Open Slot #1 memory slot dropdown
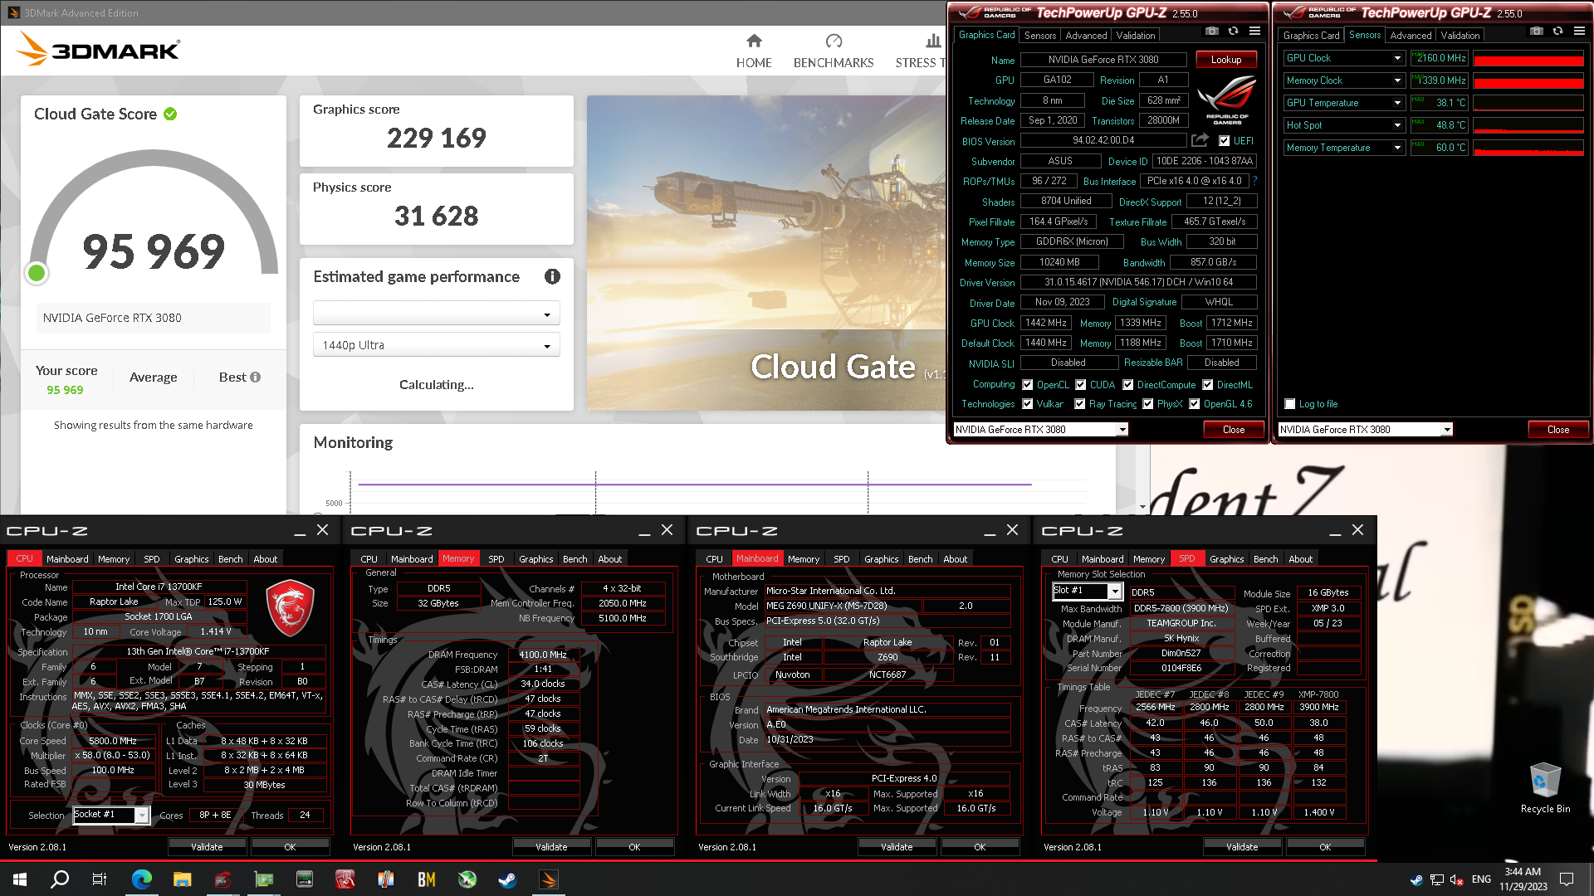1594x896 pixels. (1088, 591)
